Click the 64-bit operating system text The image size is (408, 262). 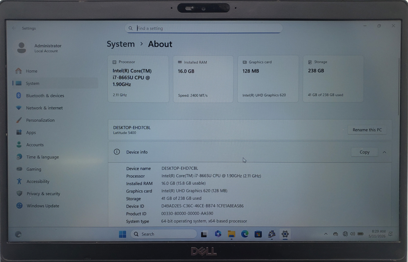coord(204,221)
